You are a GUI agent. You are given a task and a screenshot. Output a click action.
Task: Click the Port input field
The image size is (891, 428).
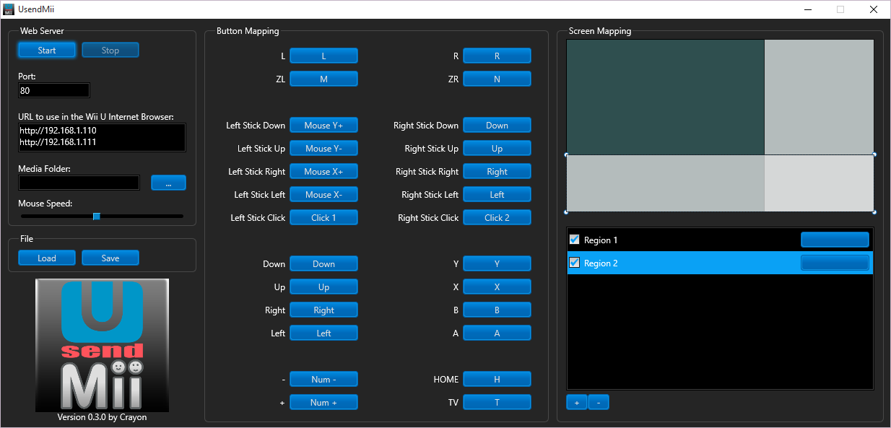coord(54,90)
